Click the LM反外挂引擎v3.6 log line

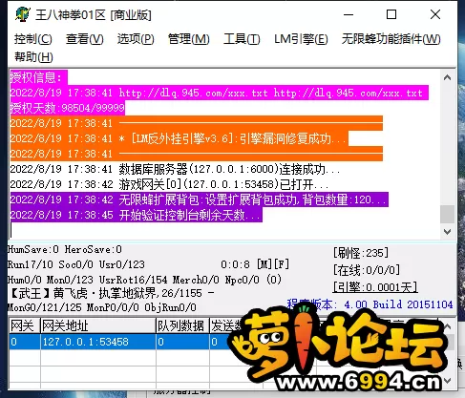tap(180, 138)
